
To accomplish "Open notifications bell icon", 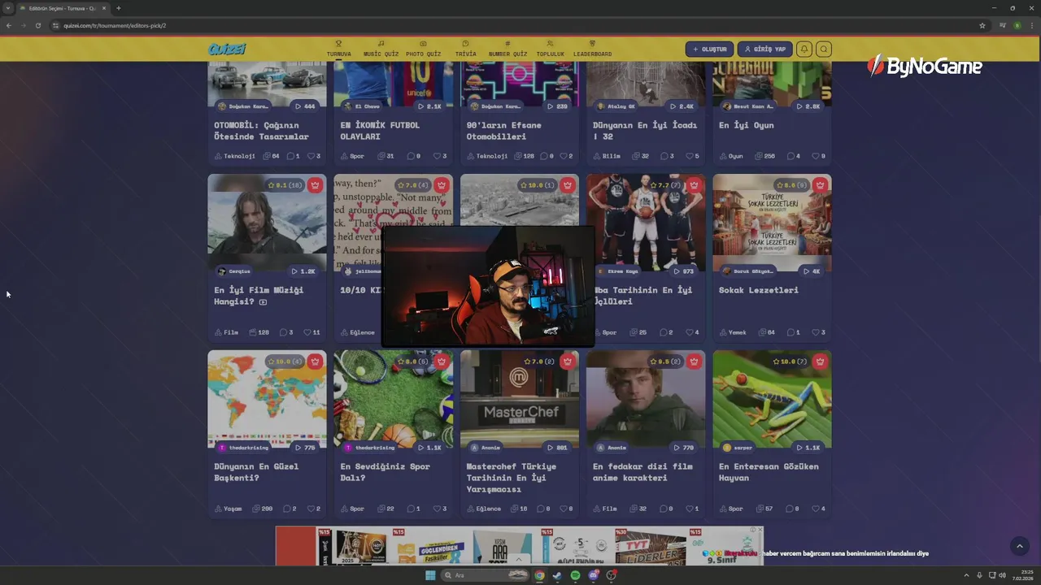I will click(804, 49).
